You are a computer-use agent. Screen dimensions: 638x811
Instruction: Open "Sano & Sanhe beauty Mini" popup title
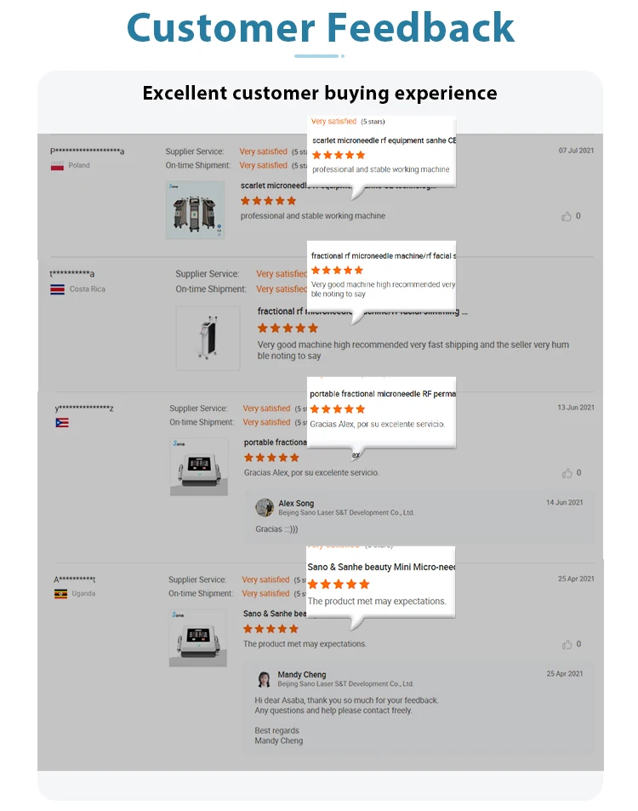[x=381, y=567]
